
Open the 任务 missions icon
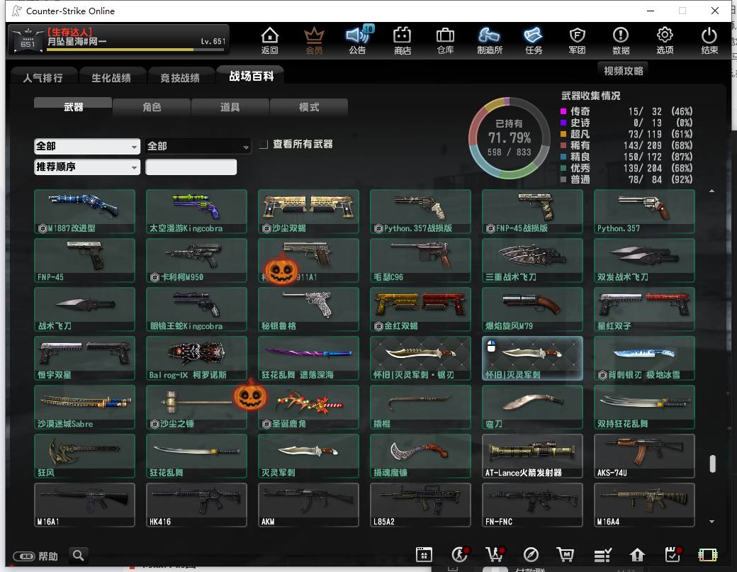534,40
